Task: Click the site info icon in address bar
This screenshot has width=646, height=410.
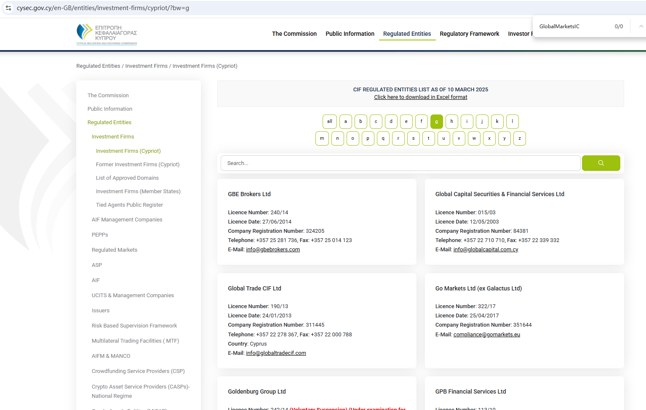Action: (x=8, y=8)
